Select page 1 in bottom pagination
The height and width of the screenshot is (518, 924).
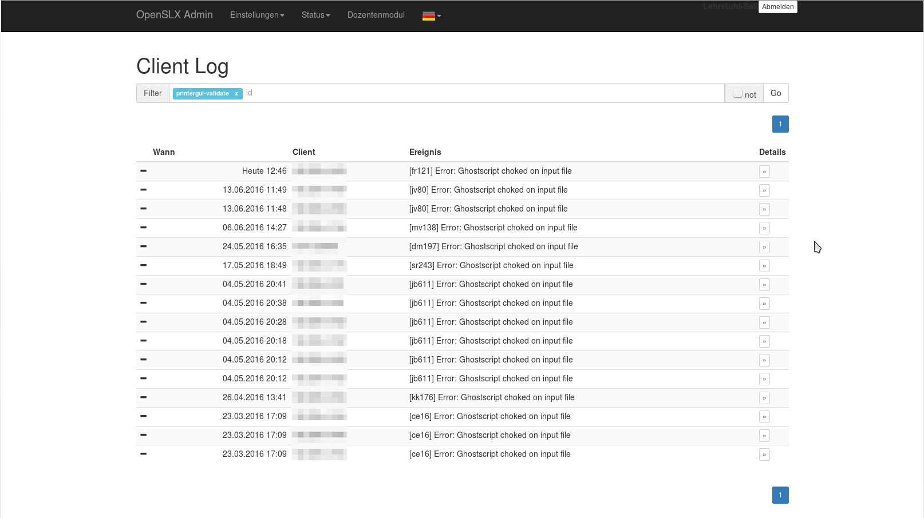click(x=780, y=495)
